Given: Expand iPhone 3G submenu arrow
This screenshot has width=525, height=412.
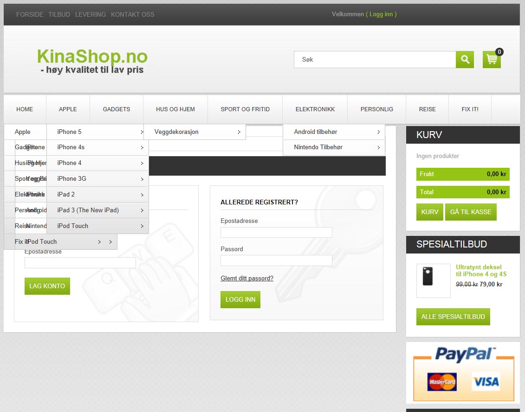Looking at the screenshot, I should 142,179.
